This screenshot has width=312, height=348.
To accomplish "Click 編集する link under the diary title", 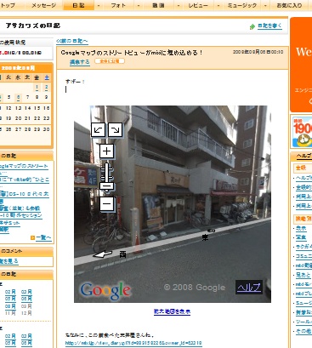I will (80, 62).
